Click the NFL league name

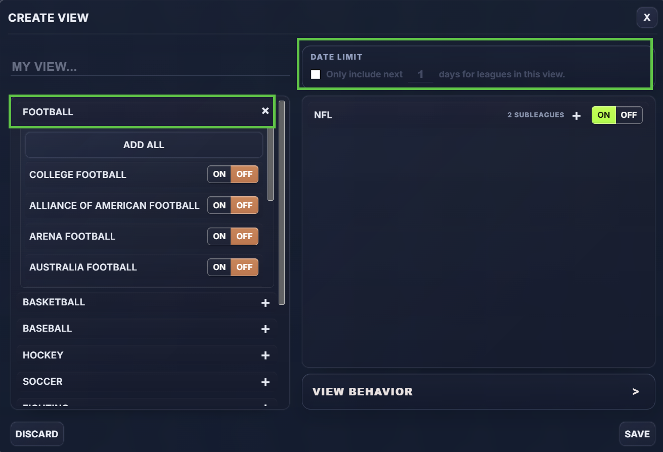click(323, 115)
